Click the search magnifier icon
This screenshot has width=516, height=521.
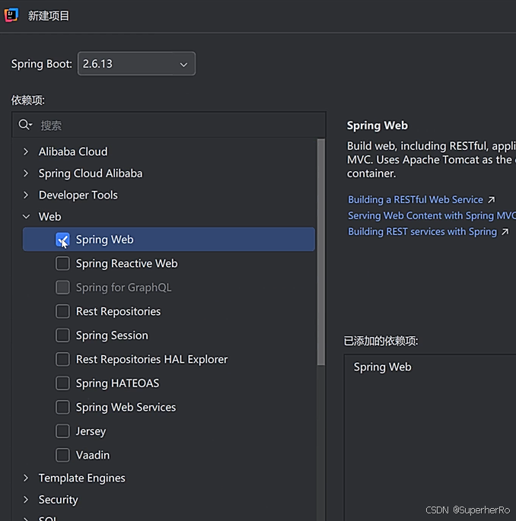pyautogui.click(x=25, y=125)
